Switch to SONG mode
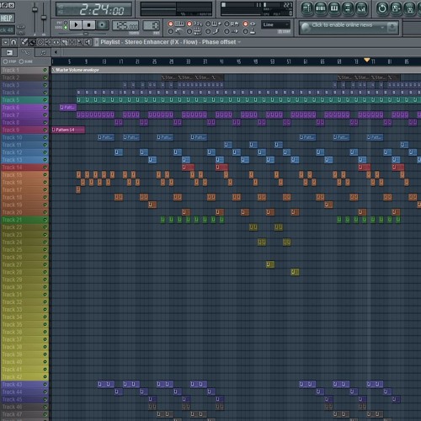 pyautogui.click(x=66, y=28)
